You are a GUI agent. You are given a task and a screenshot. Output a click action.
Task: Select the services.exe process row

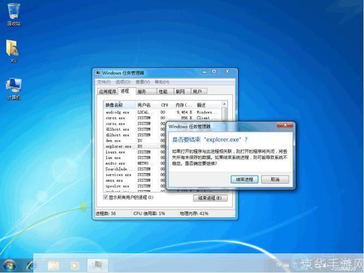(134, 175)
